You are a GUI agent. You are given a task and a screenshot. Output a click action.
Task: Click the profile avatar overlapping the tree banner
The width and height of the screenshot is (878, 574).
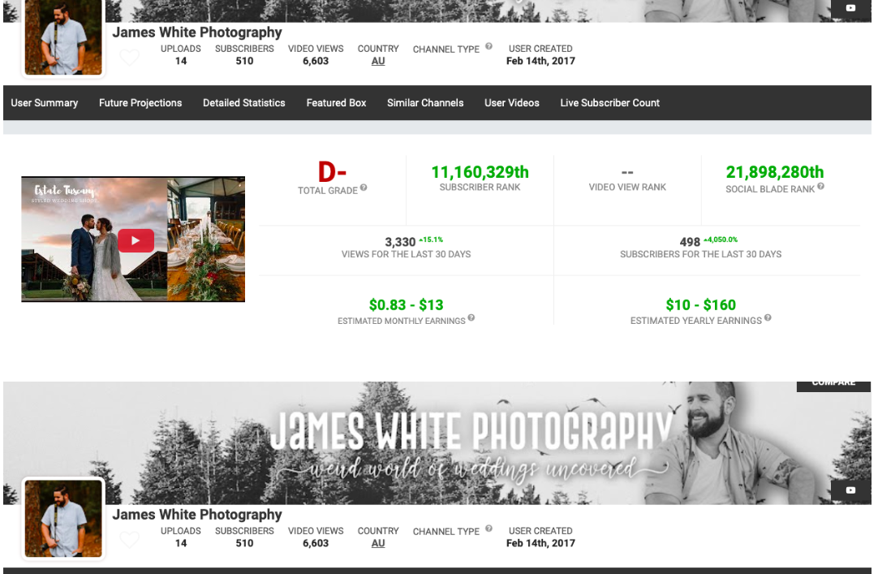click(63, 518)
